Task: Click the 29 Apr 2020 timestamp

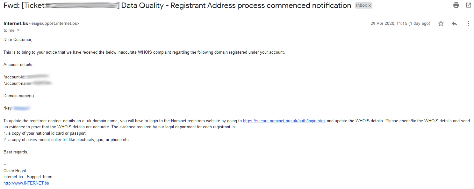Action: 400,24
